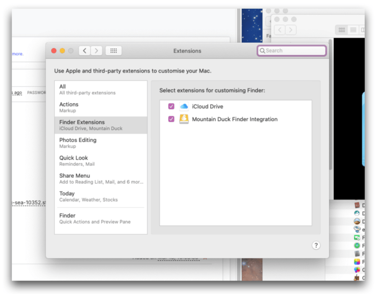Image resolution: width=378 pixels, height=294 pixels.
Task: Click the Mountain Duck app icon
Action: click(184, 119)
